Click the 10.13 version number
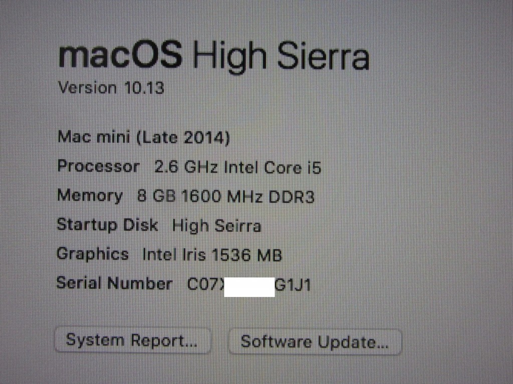This screenshot has width=513, height=384. point(144,88)
